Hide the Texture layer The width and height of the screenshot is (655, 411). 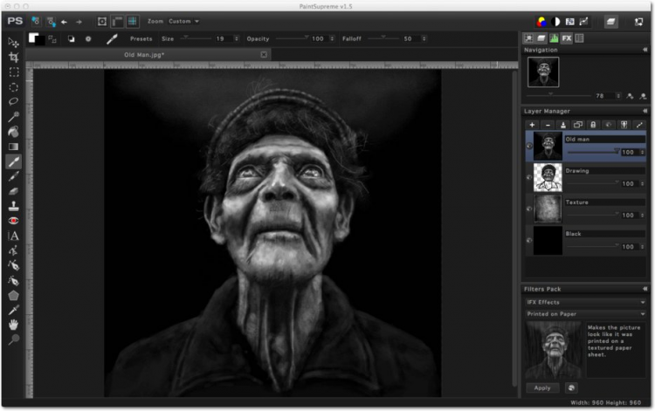point(529,209)
